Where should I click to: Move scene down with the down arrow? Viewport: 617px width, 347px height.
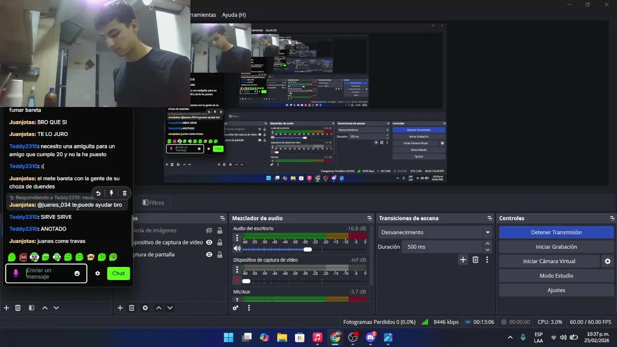click(x=56, y=307)
